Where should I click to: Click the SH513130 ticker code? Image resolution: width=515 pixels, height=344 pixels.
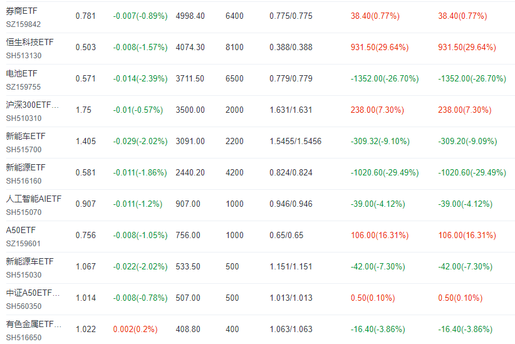(24, 56)
